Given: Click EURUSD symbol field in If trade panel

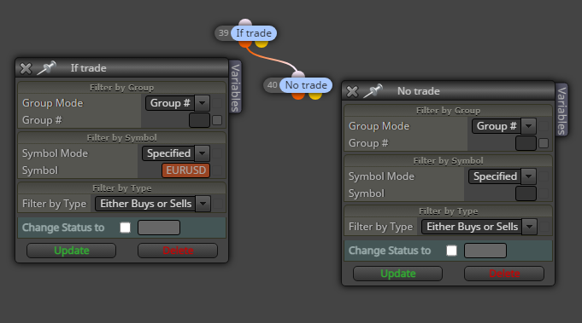Looking at the screenshot, I should pyautogui.click(x=186, y=170).
